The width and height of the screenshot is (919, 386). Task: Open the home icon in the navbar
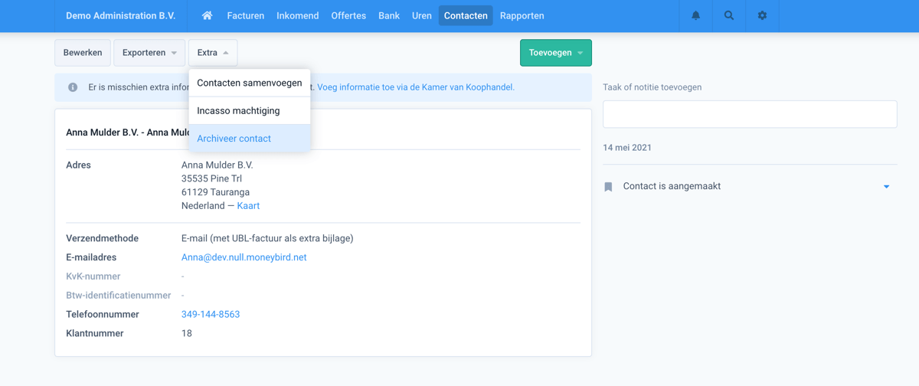point(207,15)
